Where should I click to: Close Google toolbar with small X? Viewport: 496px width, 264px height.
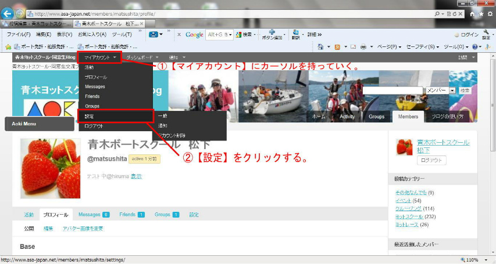(x=179, y=35)
